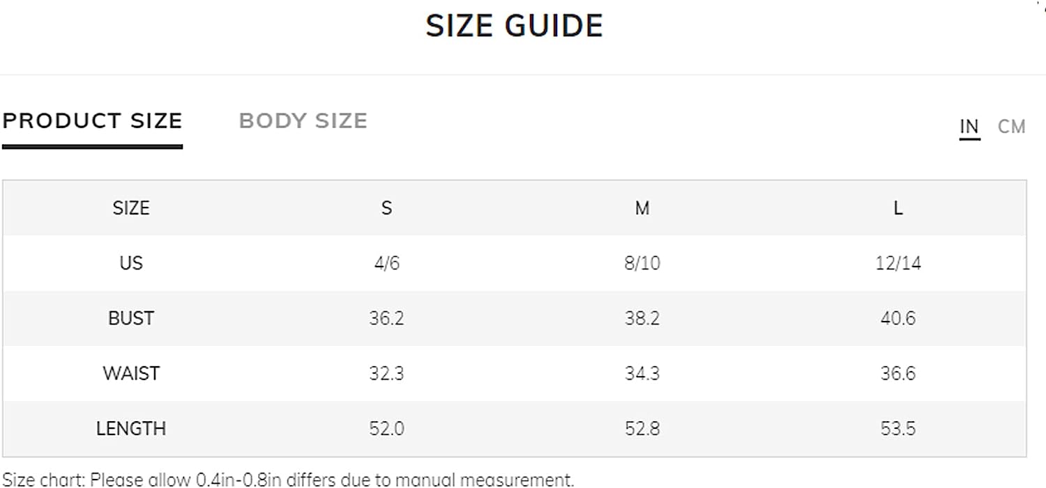Switch to the Product Size tab
This screenshot has width=1046, height=488.
(92, 121)
